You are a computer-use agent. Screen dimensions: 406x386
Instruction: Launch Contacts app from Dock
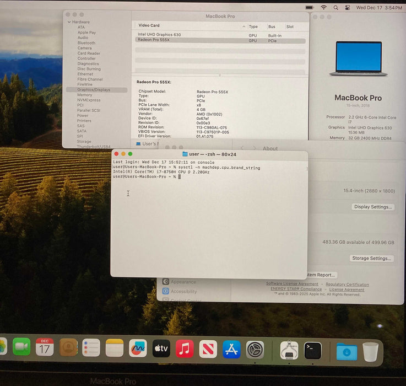coord(68,347)
